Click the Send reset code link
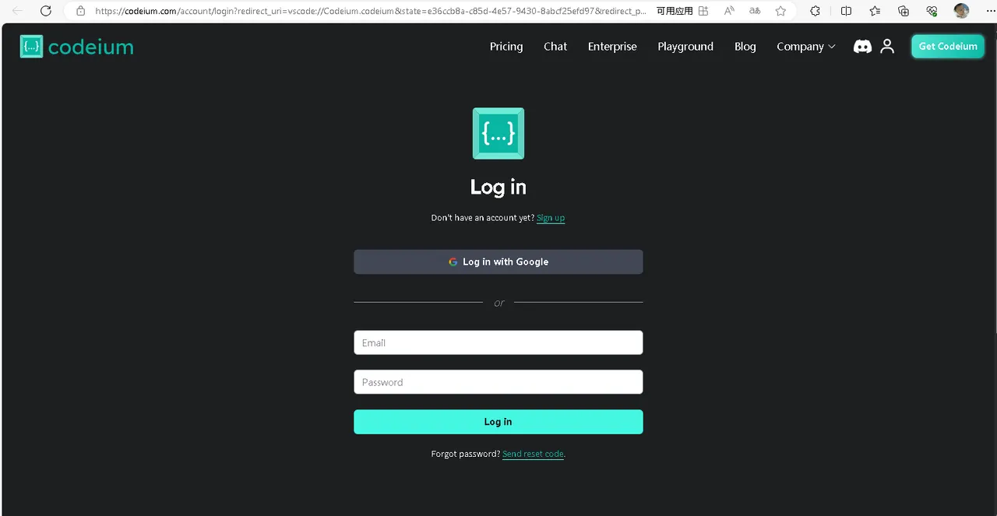The height and width of the screenshot is (516, 997). (x=533, y=454)
